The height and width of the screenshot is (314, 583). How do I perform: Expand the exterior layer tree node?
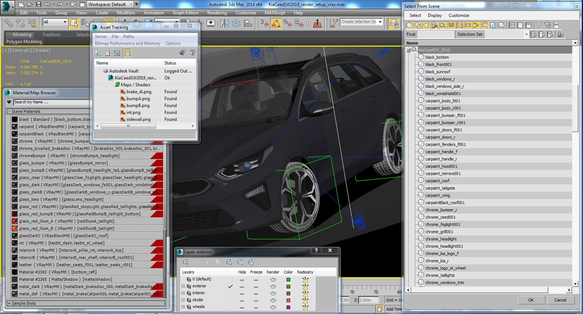[x=183, y=286]
